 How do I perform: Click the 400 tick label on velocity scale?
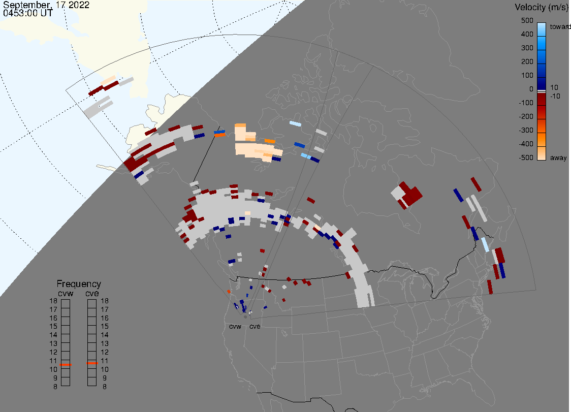click(527, 34)
